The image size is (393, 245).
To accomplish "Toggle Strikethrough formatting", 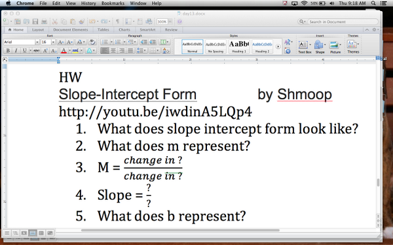I will coord(36,51).
